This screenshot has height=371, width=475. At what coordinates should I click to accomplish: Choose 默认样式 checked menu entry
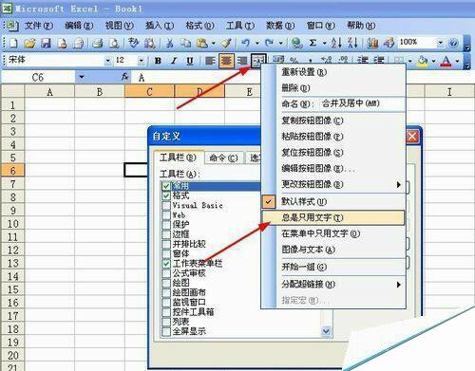pyautogui.click(x=333, y=201)
